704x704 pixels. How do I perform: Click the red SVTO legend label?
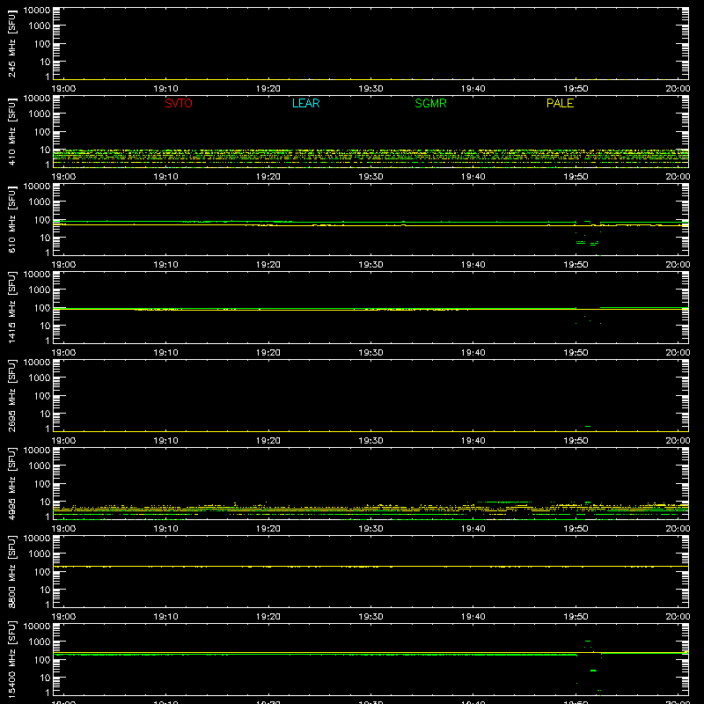coord(179,103)
